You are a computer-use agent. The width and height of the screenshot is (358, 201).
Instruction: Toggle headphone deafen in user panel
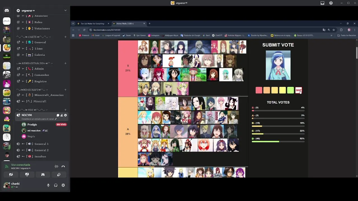coord(56,185)
